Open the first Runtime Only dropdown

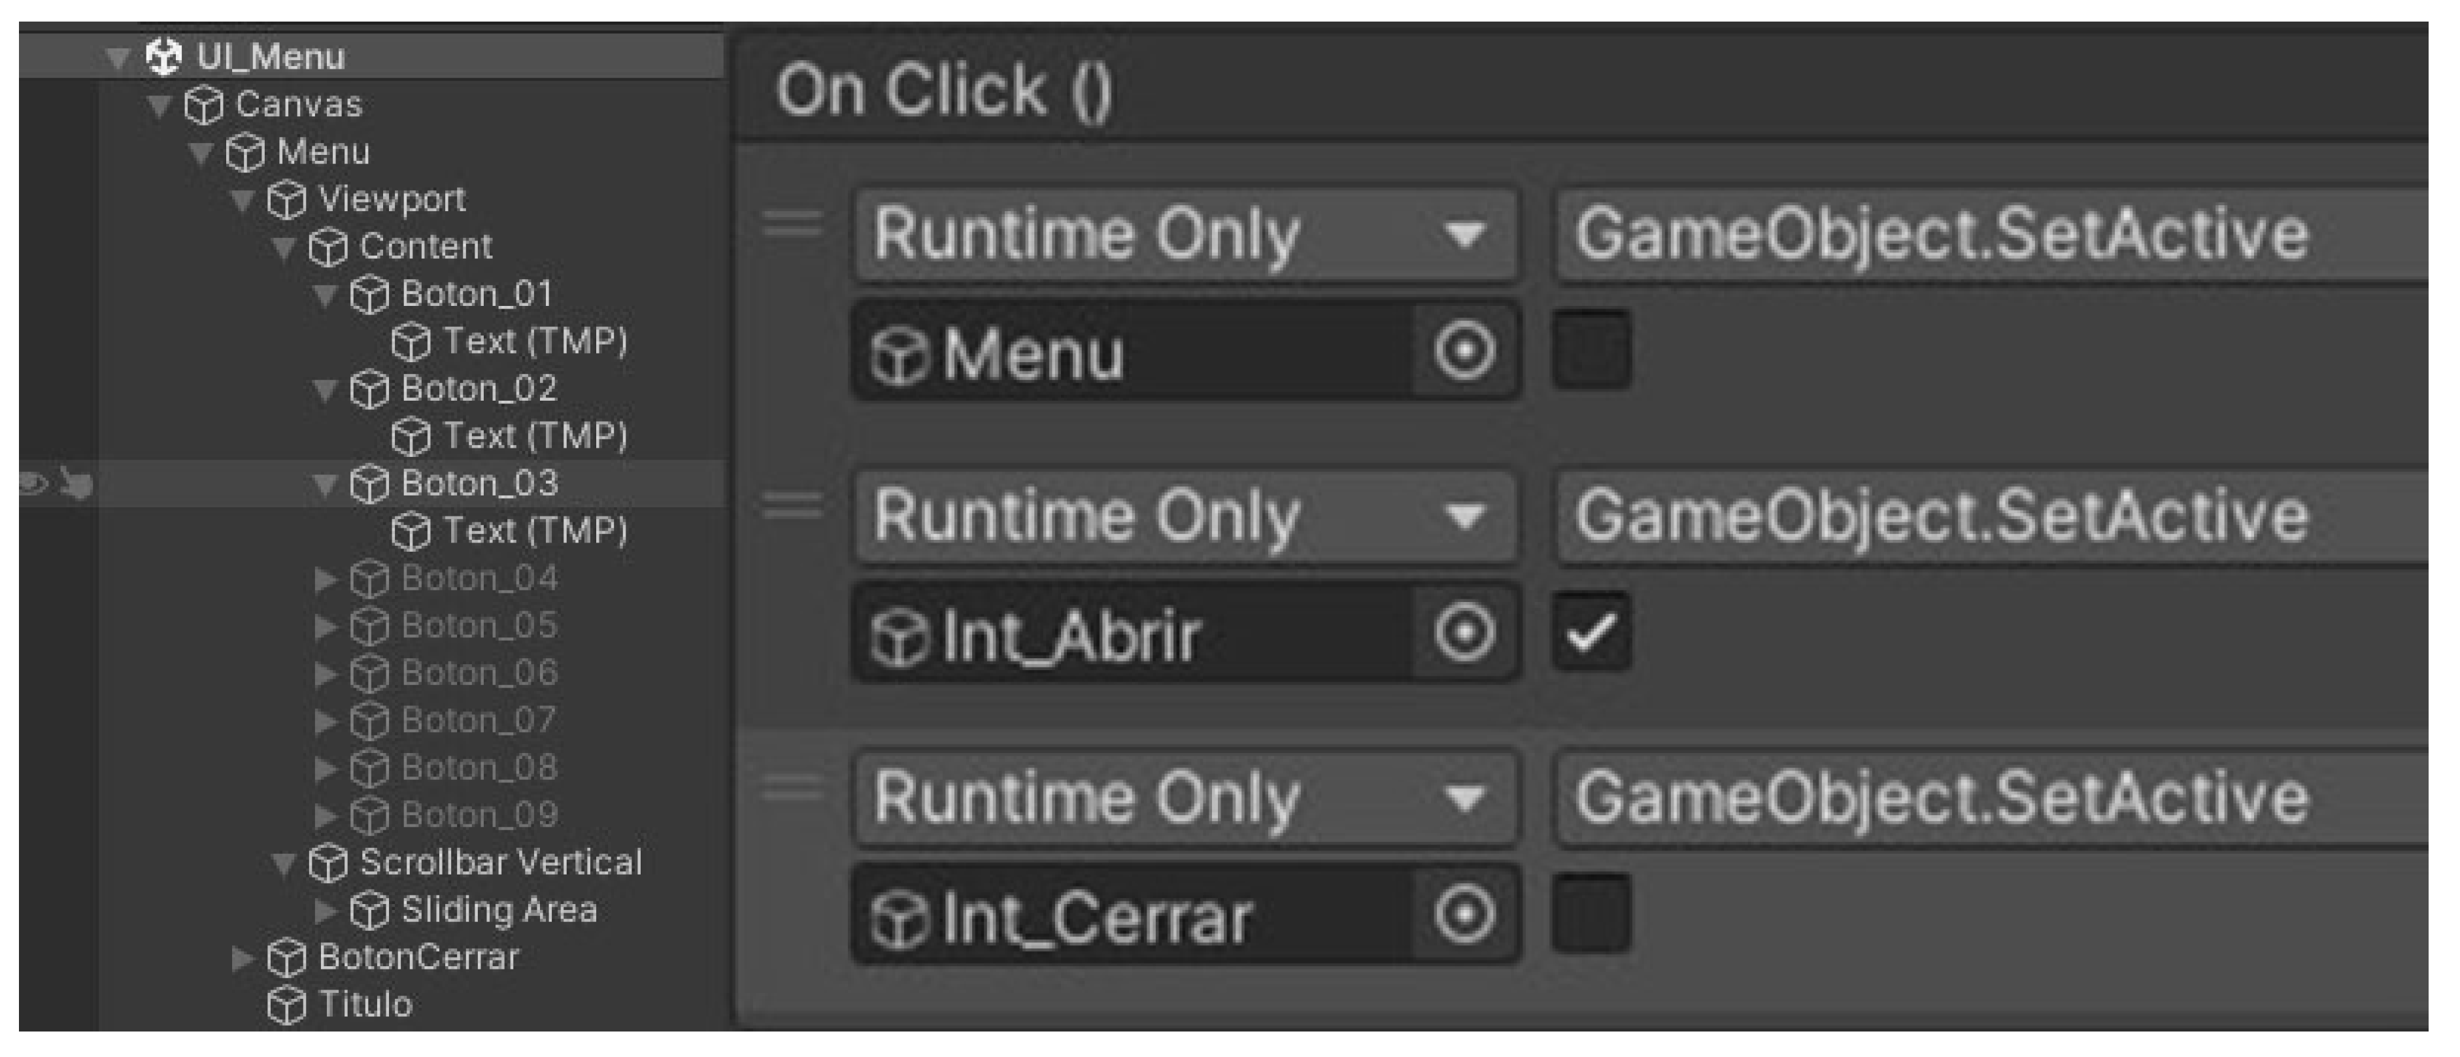pyautogui.click(x=1184, y=235)
